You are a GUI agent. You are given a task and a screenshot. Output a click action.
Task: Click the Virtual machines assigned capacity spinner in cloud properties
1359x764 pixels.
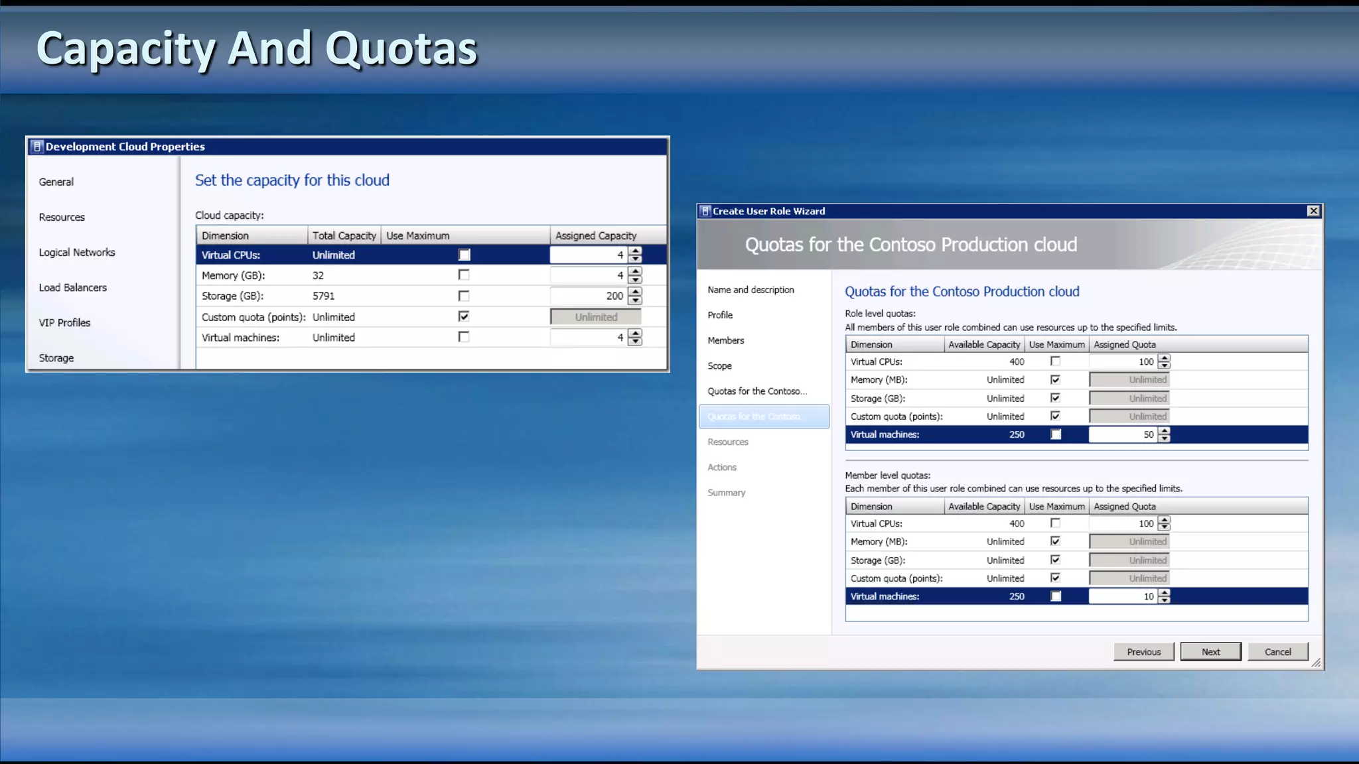point(635,338)
